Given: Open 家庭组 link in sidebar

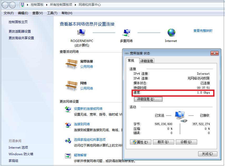Looking at the screenshot, I should [x=13, y=161].
